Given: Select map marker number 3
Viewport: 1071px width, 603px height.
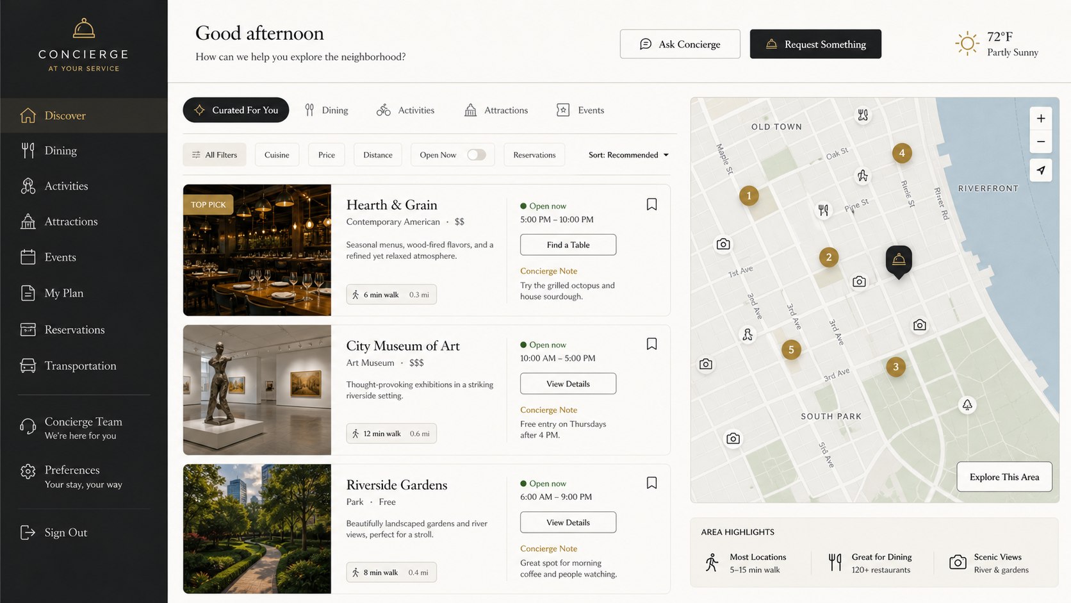Looking at the screenshot, I should [895, 367].
